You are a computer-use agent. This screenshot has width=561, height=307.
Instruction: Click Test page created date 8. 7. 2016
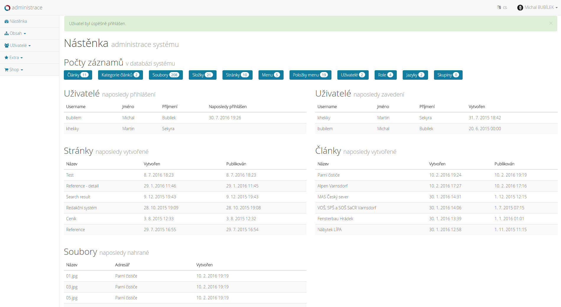click(159, 175)
